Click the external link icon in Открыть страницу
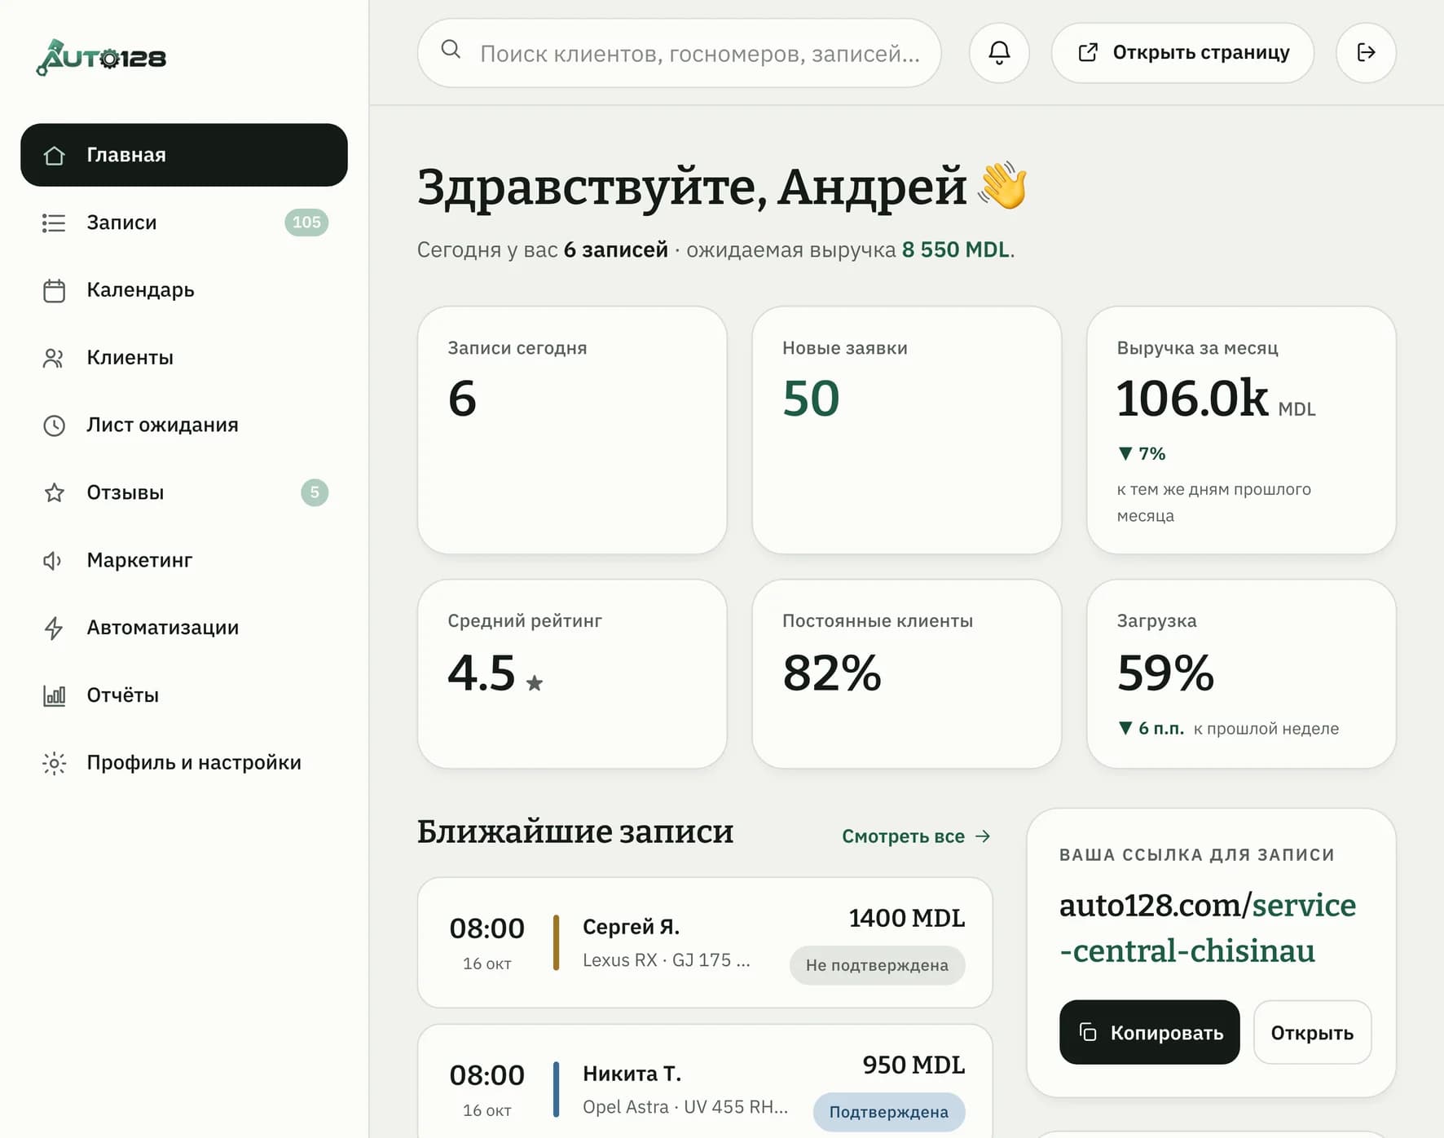The image size is (1444, 1138). [1088, 53]
